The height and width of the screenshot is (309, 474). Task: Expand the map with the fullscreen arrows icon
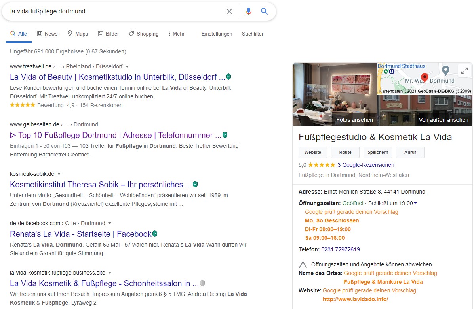point(464,71)
